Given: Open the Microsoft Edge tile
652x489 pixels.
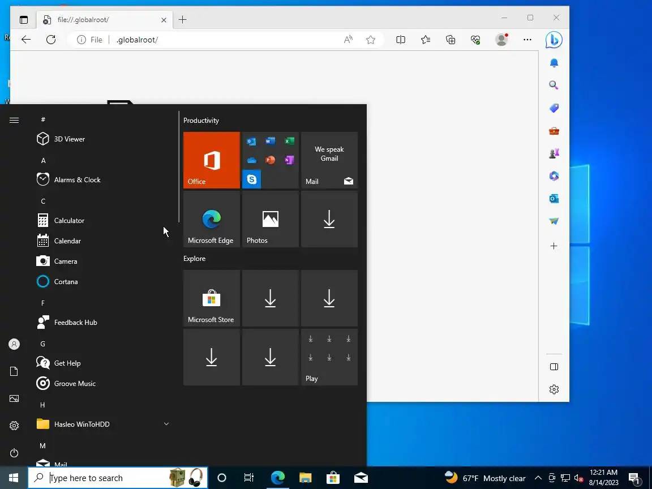Looking at the screenshot, I should pyautogui.click(x=212, y=219).
